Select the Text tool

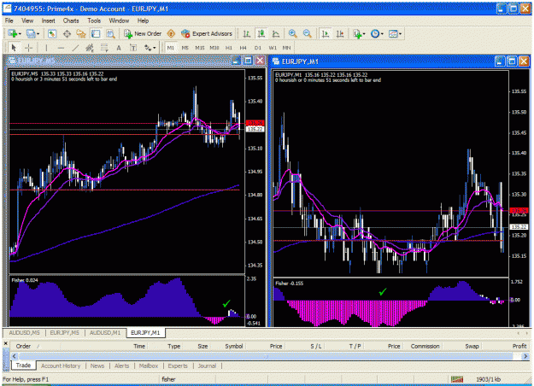pos(119,48)
